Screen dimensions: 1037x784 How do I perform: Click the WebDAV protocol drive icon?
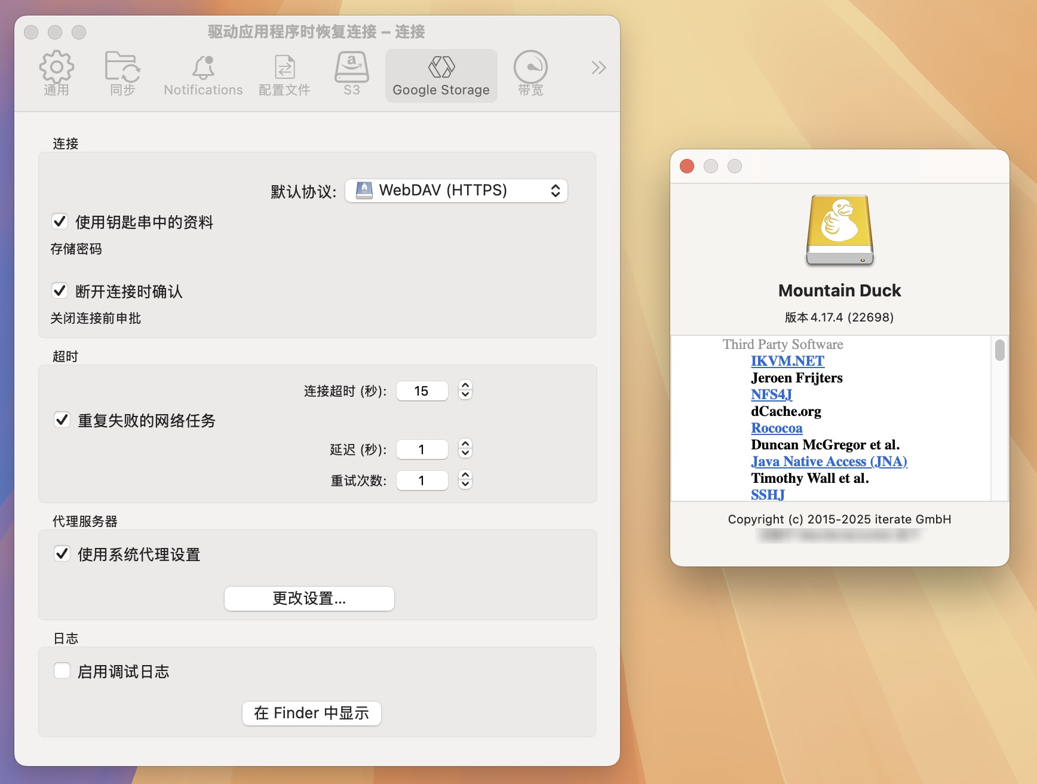(364, 190)
